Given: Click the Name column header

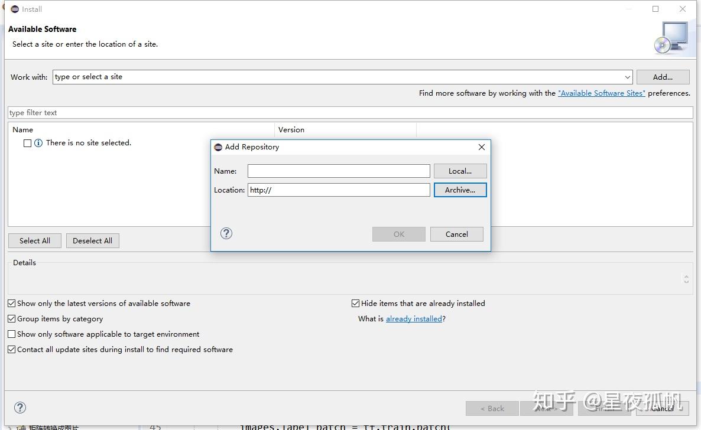Looking at the screenshot, I should coord(141,129).
